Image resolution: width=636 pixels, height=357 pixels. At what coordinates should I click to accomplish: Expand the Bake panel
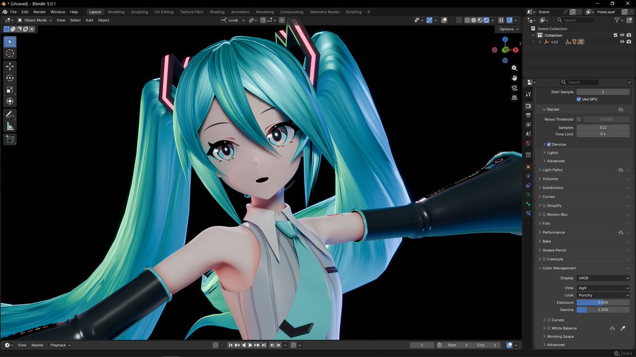(x=585, y=241)
